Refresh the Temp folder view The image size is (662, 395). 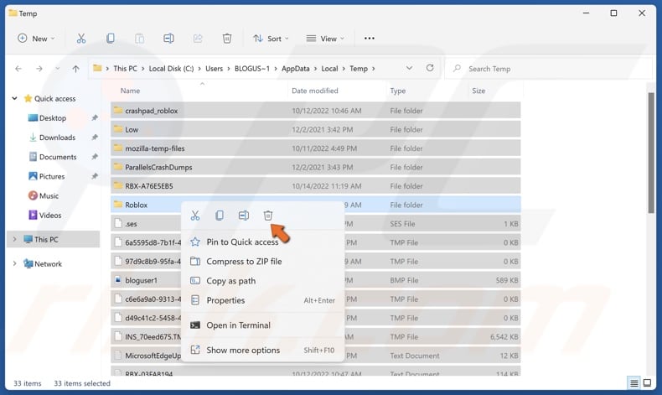tap(430, 68)
